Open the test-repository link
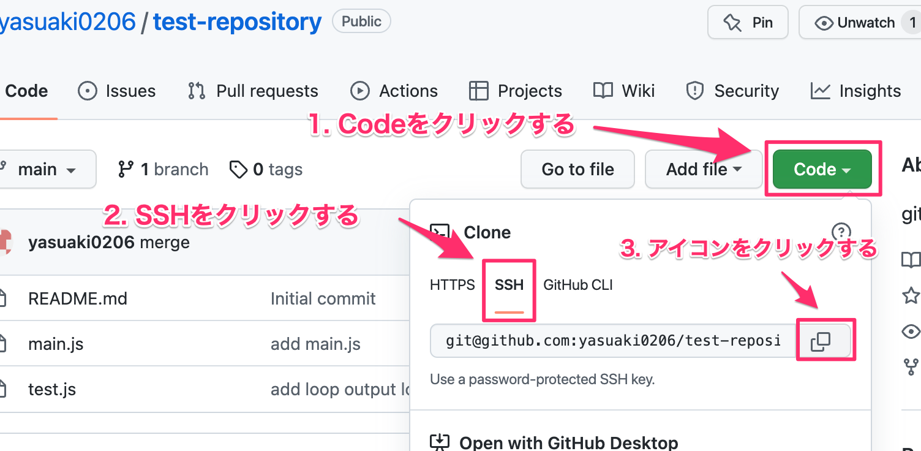The image size is (921, 451). click(x=236, y=21)
